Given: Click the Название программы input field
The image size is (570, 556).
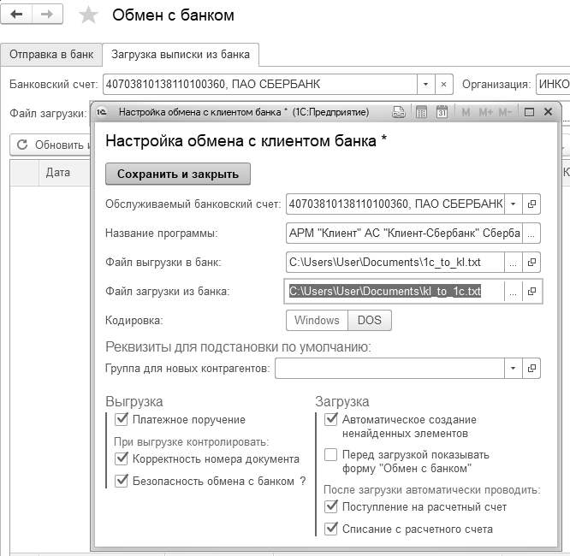Looking at the screenshot, I should point(395,234).
